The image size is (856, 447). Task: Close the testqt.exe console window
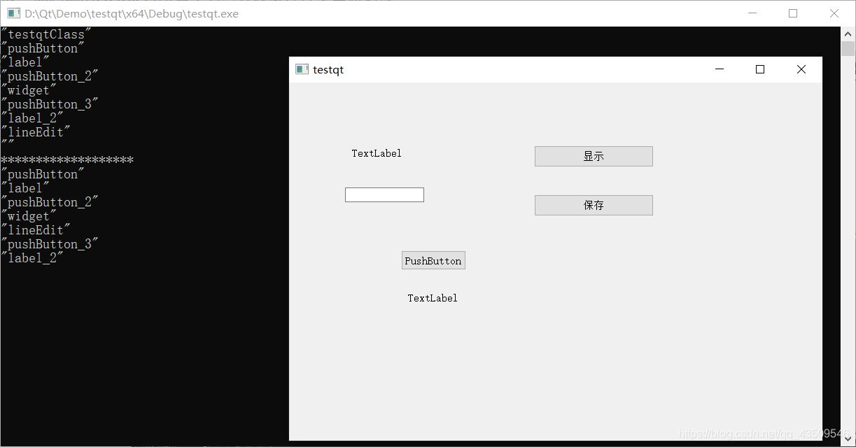click(x=834, y=13)
